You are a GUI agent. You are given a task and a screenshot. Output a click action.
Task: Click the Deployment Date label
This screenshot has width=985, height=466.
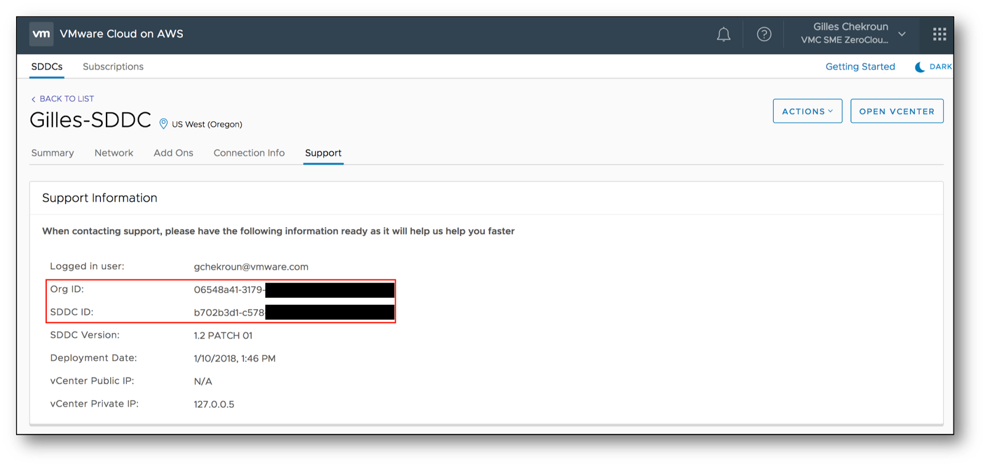click(x=94, y=358)
